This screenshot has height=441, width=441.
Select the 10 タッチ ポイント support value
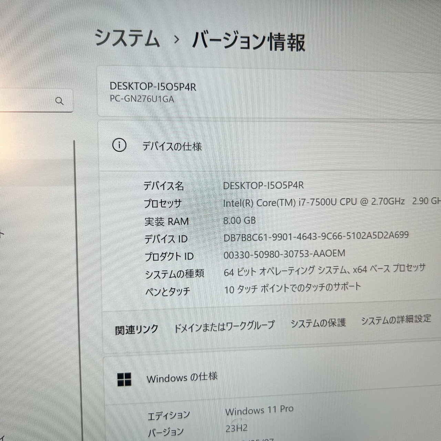[293, 288]
